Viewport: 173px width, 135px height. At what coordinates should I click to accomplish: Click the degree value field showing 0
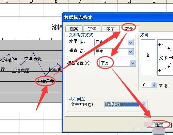click(x=147, y=85)
